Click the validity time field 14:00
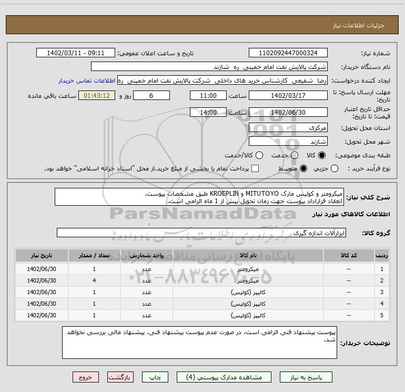405x392 pixels. [x=208, y=112]
